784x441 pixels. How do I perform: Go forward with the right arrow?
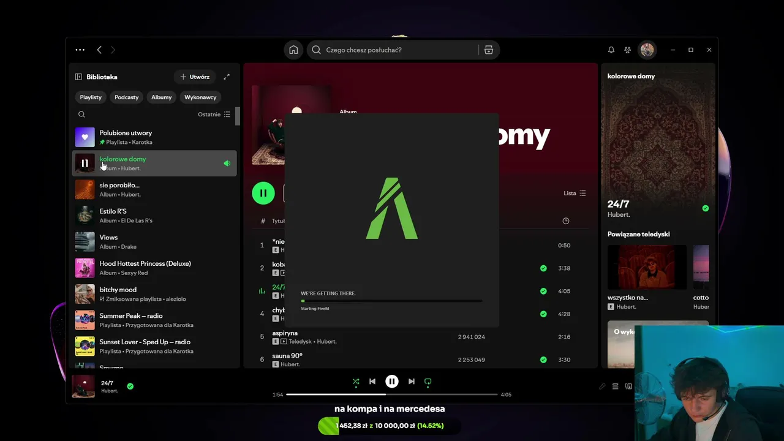pyautogui.click(x=113, y=50)
